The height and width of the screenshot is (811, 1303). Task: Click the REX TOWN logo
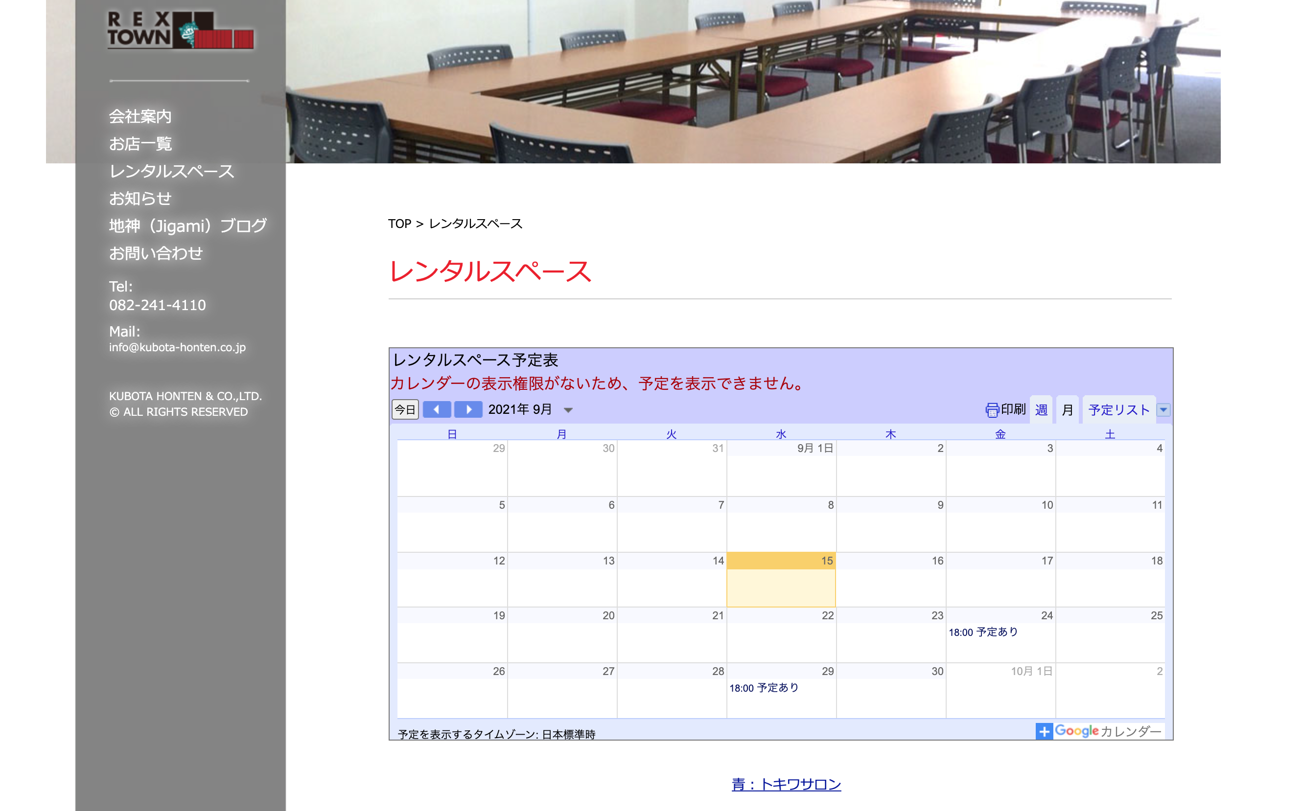[180, 30]
